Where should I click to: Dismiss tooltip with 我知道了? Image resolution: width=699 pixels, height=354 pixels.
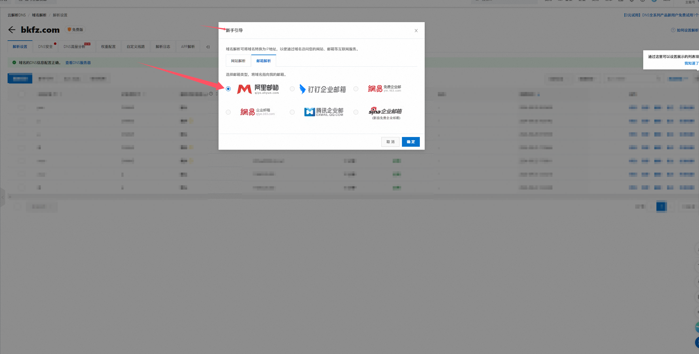tap(691, 63)
